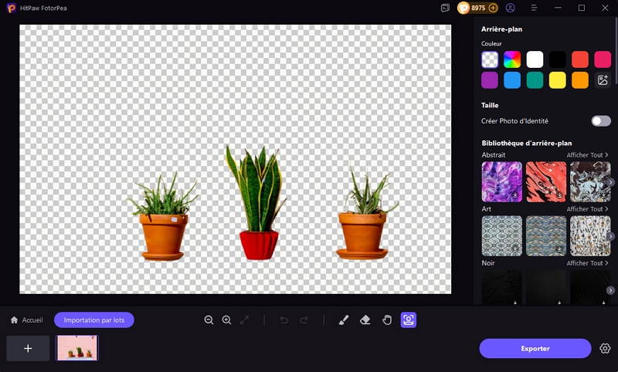The height and width of the screenshot is (372, 618).
Task: Open the user account profile icon
Action: click(x=511, y=8)
